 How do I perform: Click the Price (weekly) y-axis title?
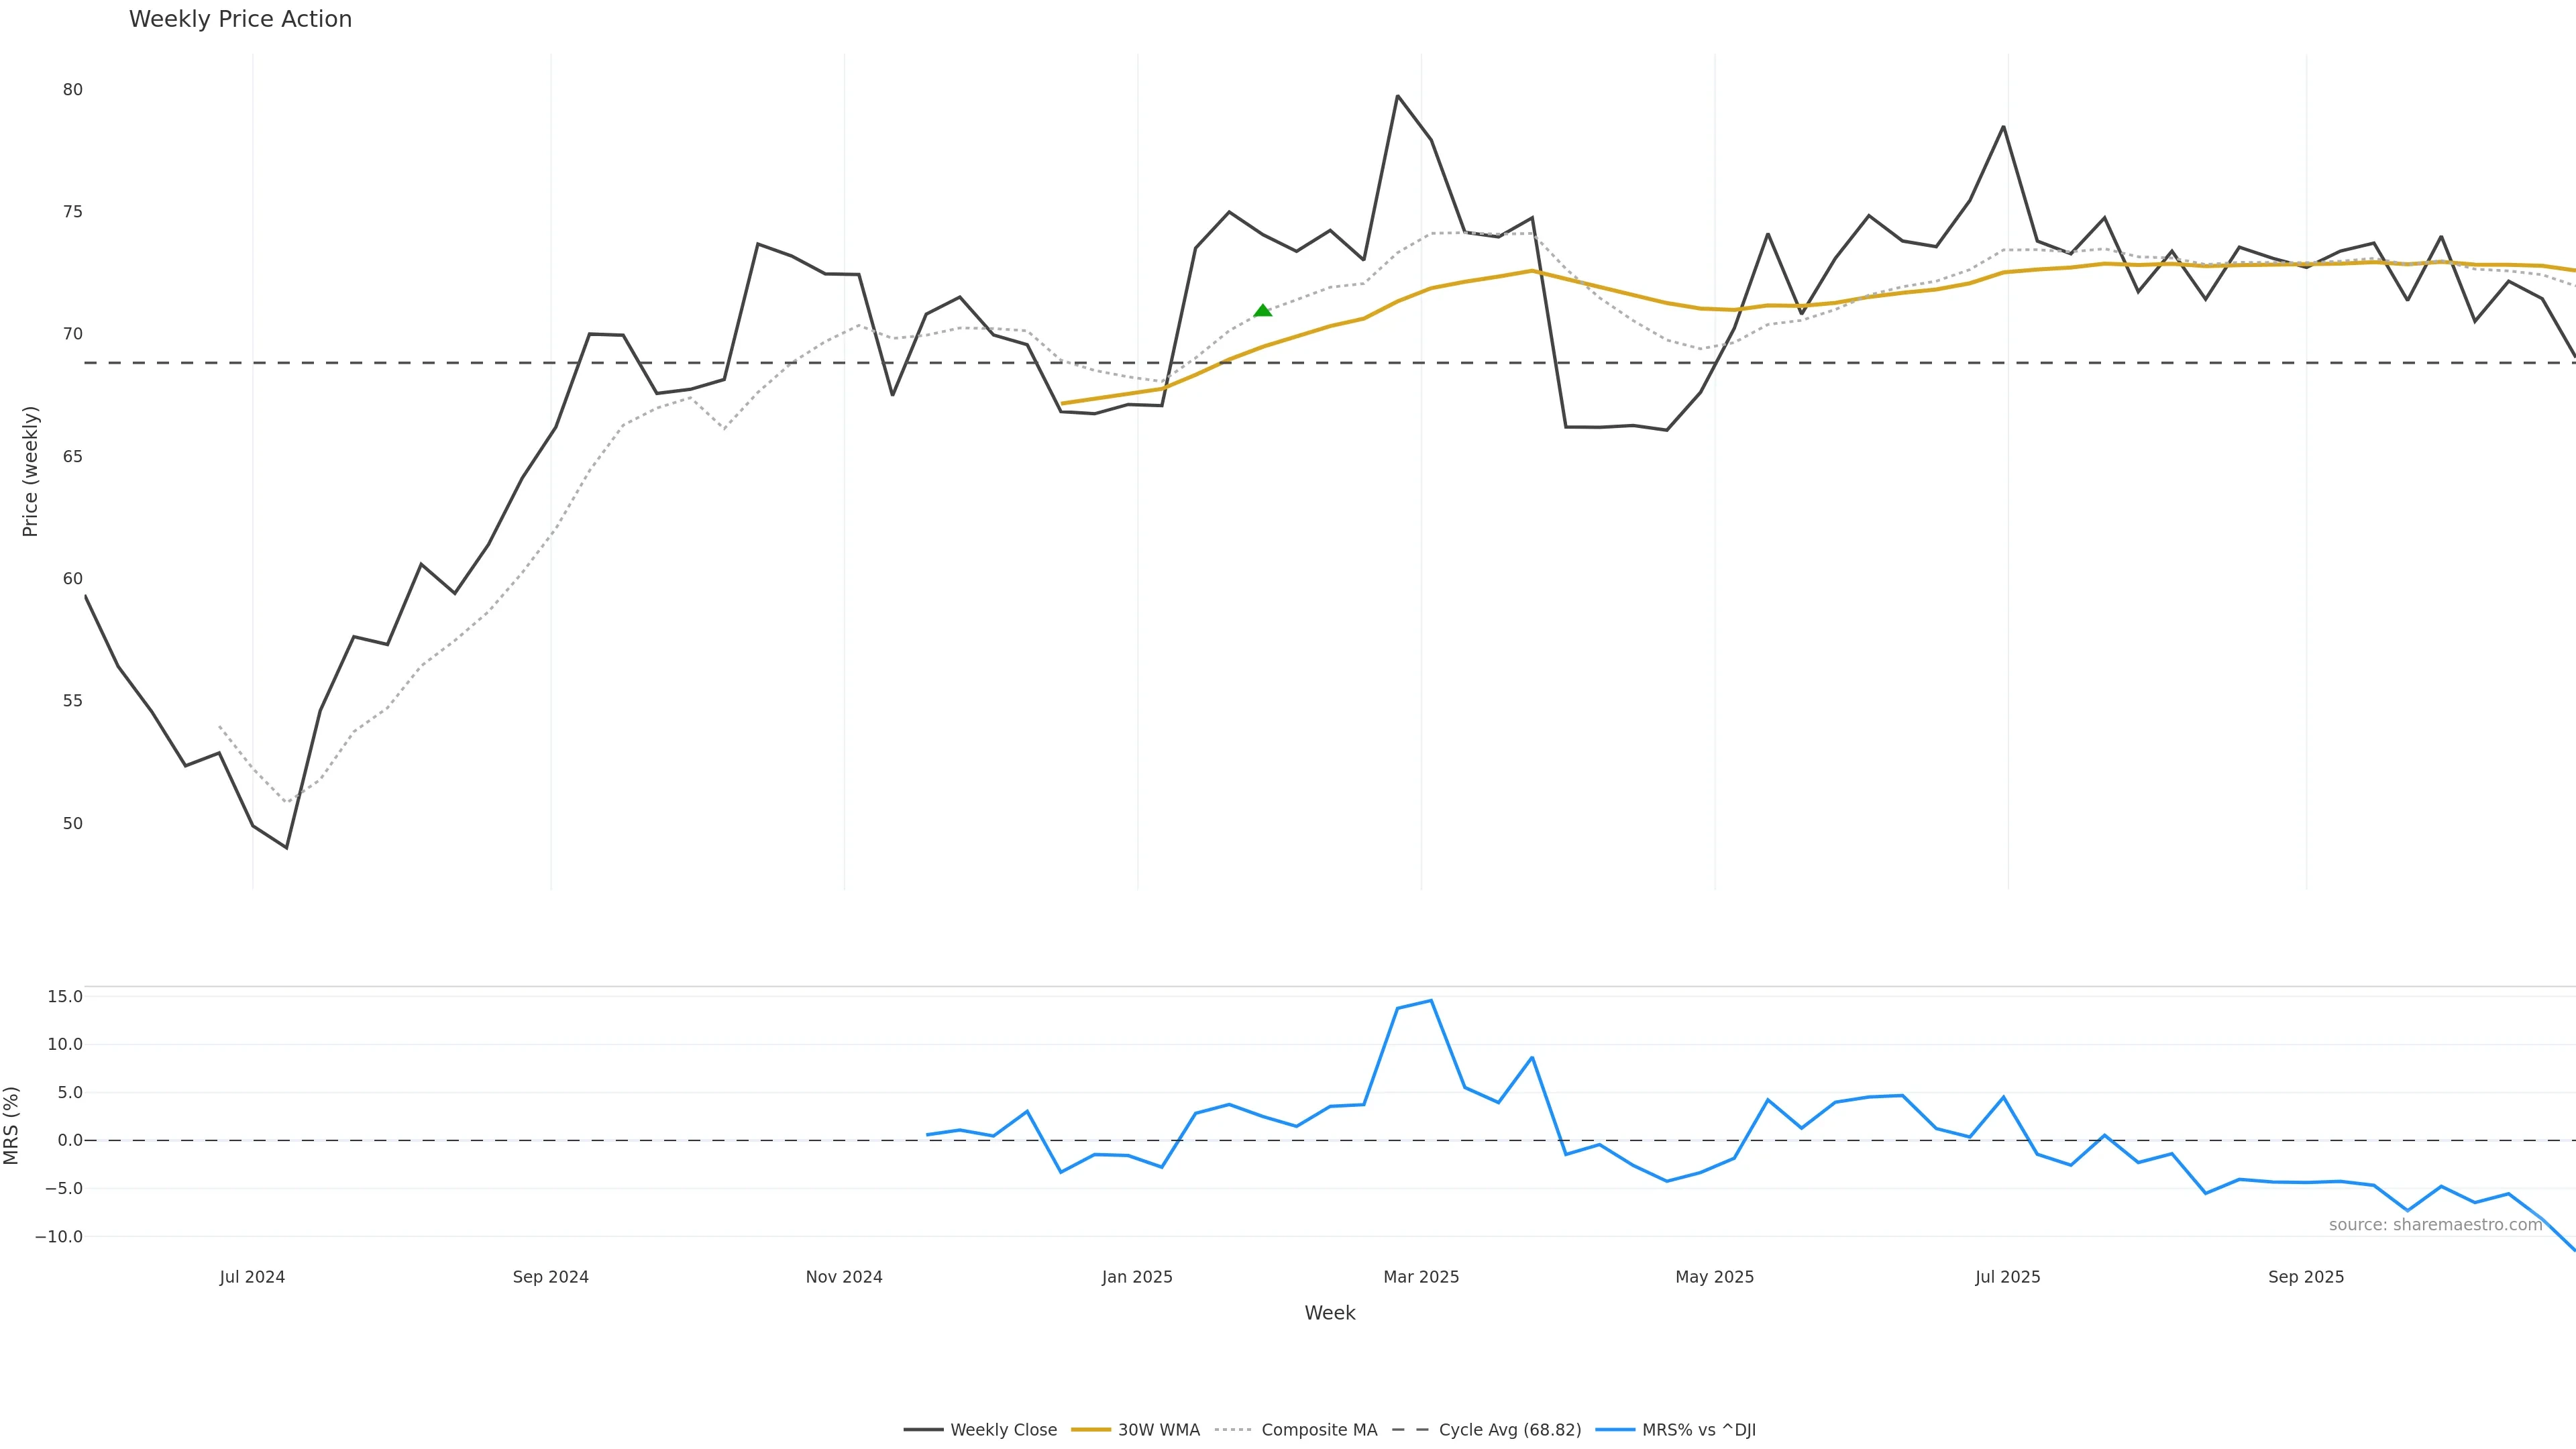pyautogui.click(x=30, y=471)
